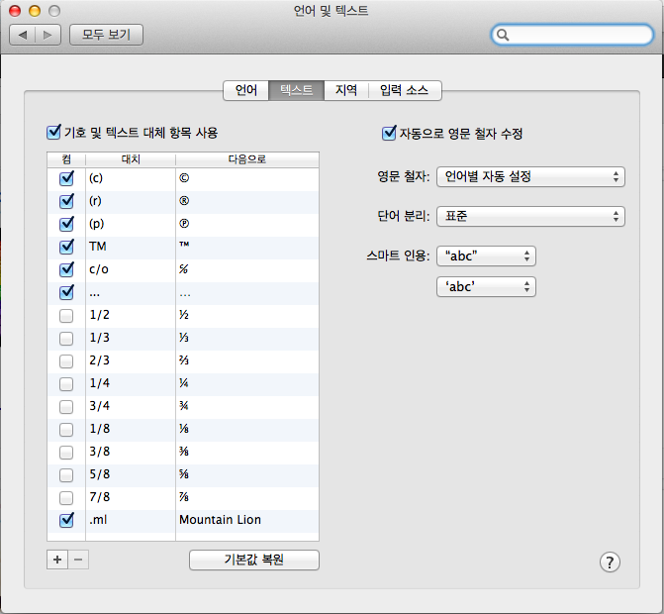Open the 지역 tab
664x614 pixels.
coord(346,90)
